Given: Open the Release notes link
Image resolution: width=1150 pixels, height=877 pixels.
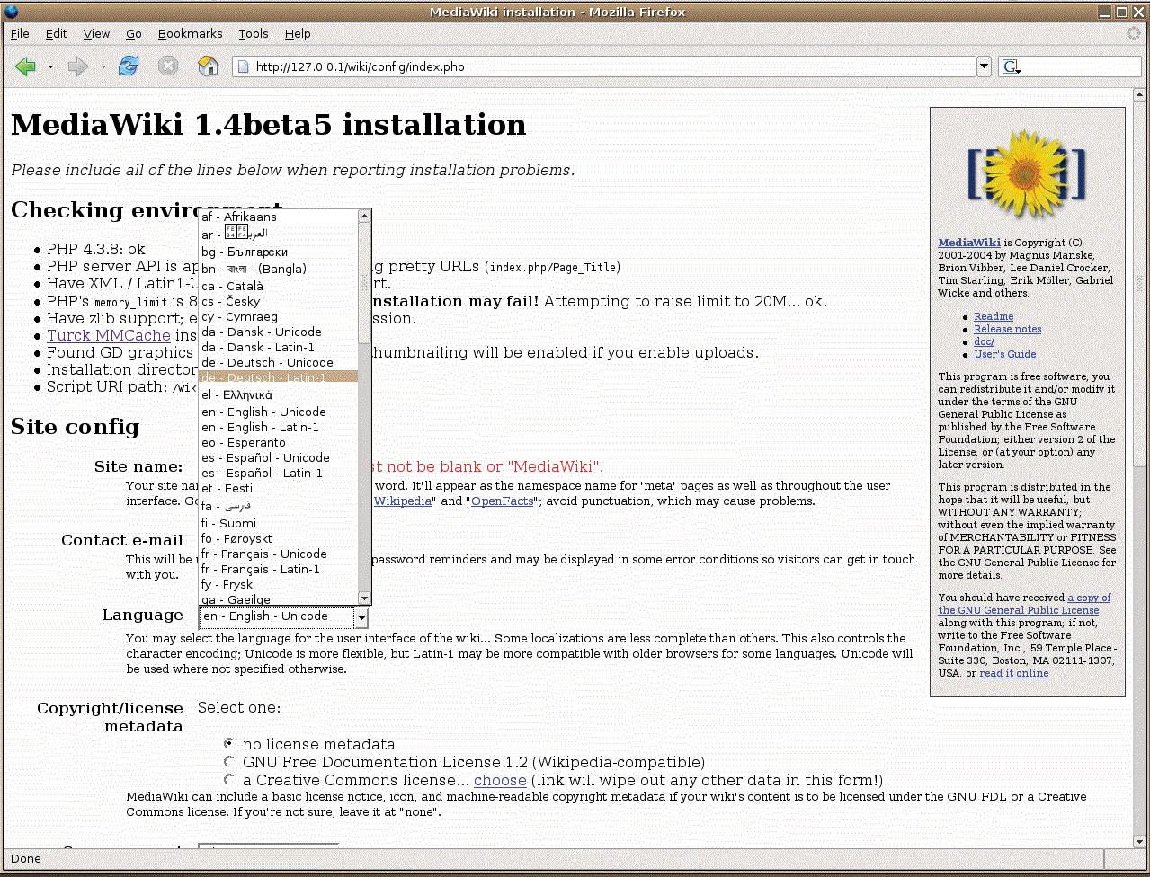Looking at the screenshot, I should 1008,329.
